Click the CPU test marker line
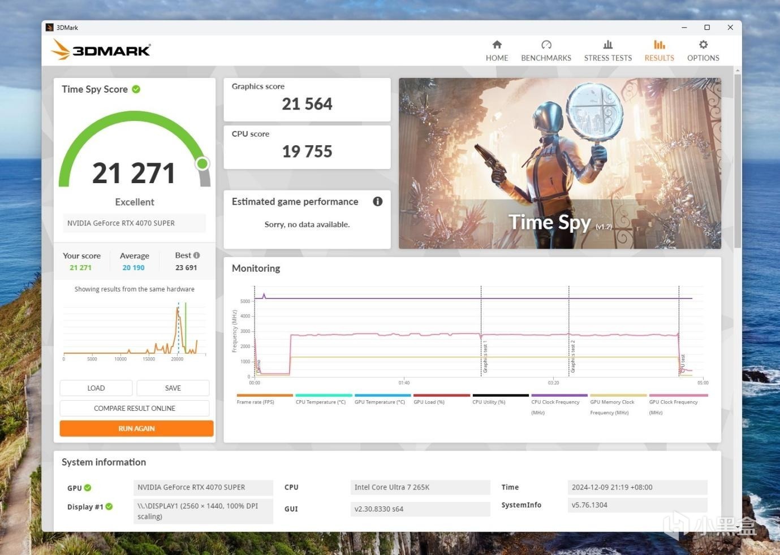Screen dimensions: 780x555 click(679, 331)
